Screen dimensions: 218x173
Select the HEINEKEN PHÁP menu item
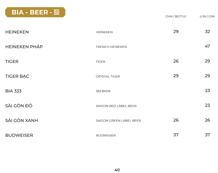click(24, 47)
